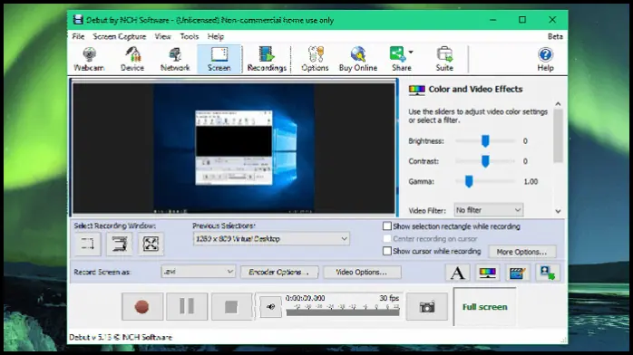The height and width of the screenshot is (355, 633).
Task: Click the video preview thumbnail
Action: [x=234, y=148]
